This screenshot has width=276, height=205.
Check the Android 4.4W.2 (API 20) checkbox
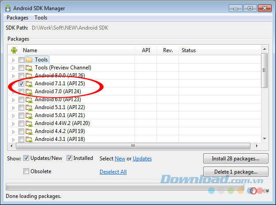click(x=21, y=123)
